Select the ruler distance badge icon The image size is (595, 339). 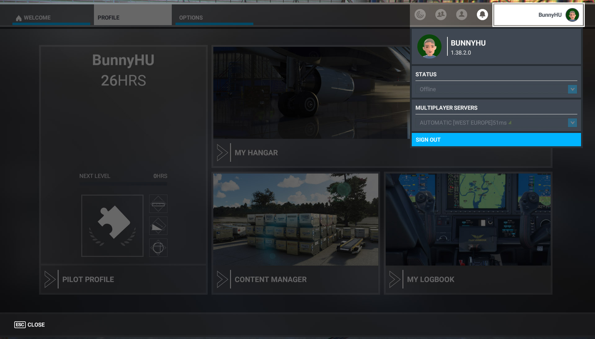click(x=158, y=204)
